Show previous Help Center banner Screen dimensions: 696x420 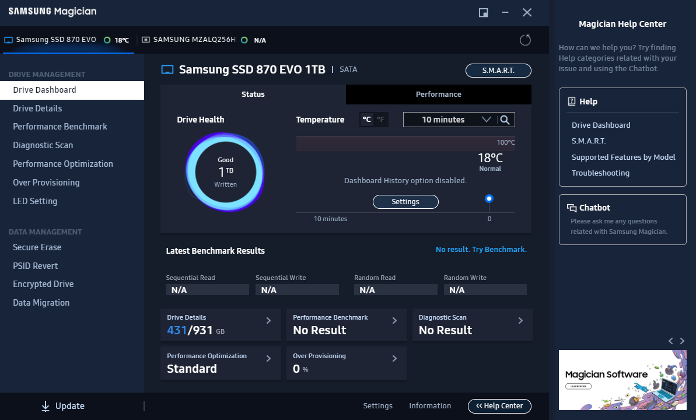(671, 341)
